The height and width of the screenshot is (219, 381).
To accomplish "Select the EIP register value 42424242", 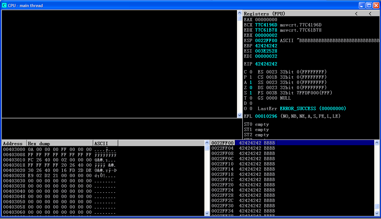I will tap(266, 64).
